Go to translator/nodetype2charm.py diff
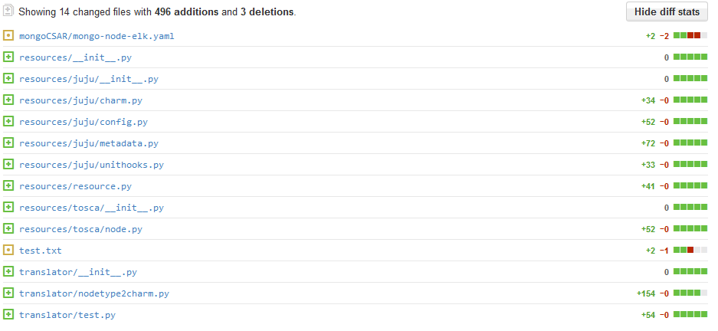This screenshot has width=718, height=331. click(93, 293)
